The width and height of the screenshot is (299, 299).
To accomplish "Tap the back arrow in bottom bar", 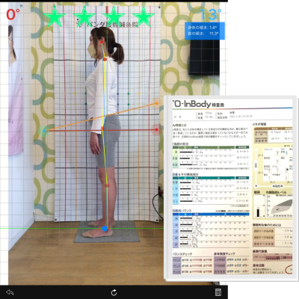I will [x=10, y=292].
